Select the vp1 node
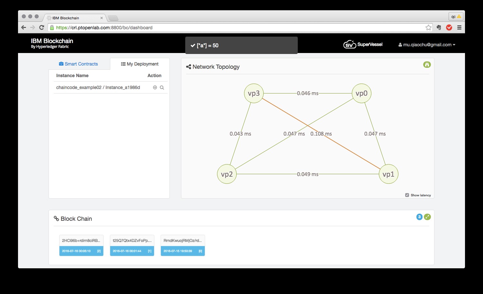This screenshot has height=294, width=483. click(x=388, y=174)
